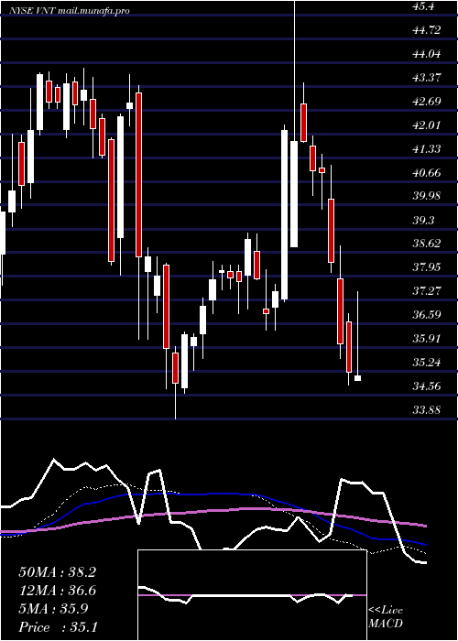The image size is (458, 641).
Task: Click the 44.04 price axis label
Action: tap(427, 53)
